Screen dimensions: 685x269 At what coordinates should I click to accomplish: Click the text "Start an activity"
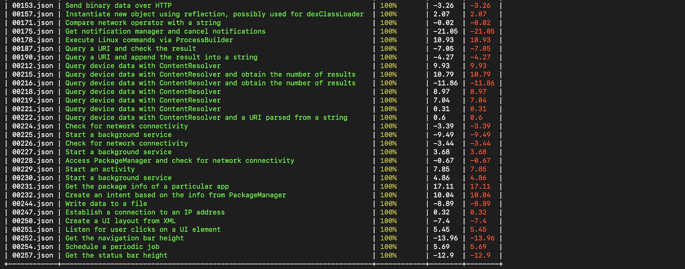pyautogui.click(x=100, y=169)
